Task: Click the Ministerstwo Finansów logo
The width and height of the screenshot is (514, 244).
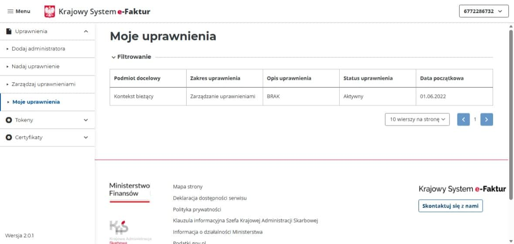Action: (129, 192)
